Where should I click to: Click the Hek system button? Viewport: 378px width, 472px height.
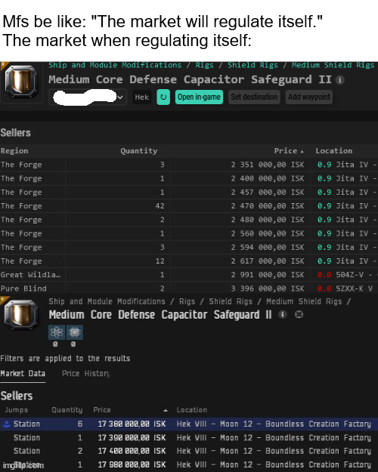tap(142, 97)
